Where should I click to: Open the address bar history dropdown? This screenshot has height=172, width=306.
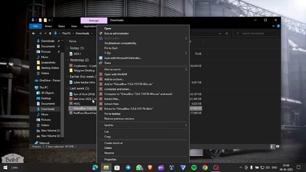point(220,33)
